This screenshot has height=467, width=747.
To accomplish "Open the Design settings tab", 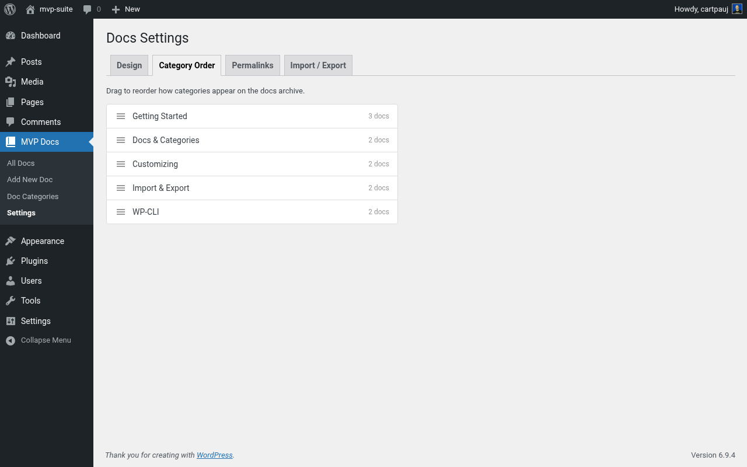I will click(x=129, y=65).
